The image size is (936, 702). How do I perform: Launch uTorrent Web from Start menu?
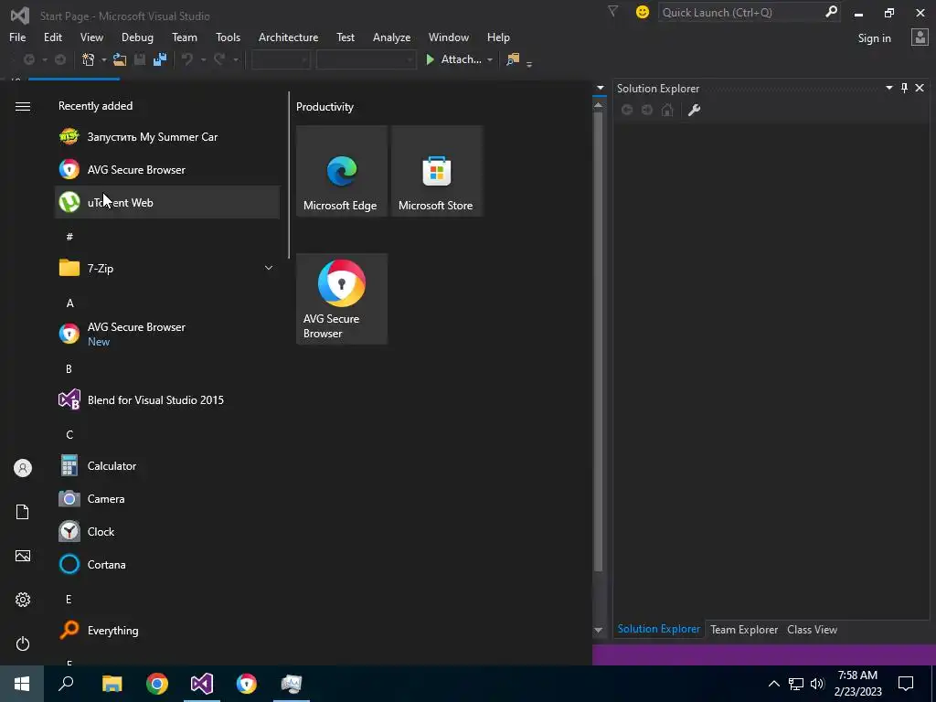(167, 202)
